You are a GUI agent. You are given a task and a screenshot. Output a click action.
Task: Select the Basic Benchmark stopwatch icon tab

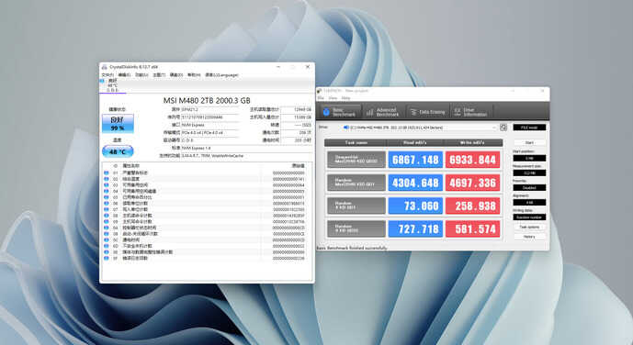326,112
